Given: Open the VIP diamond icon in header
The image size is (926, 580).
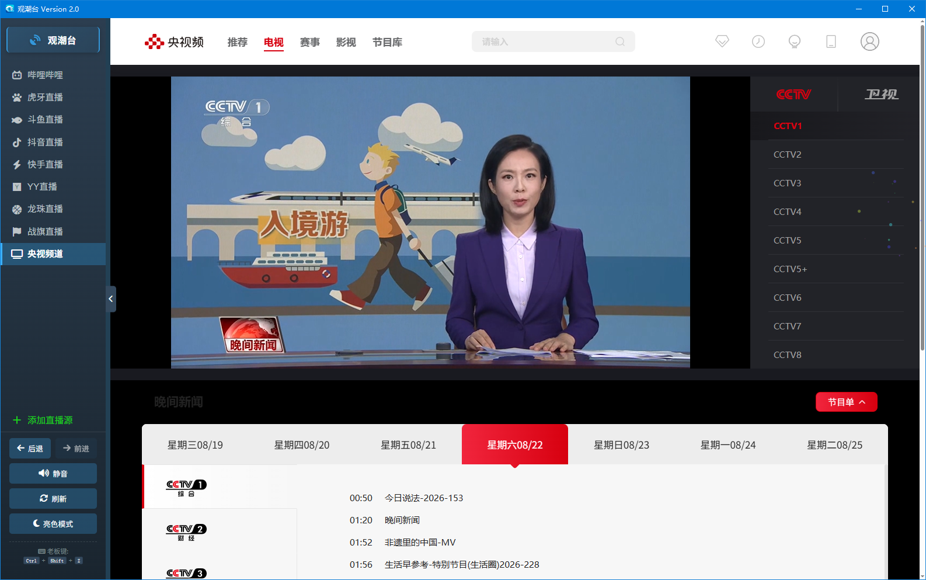Looking at the screenshot, I should pos(722,41).
